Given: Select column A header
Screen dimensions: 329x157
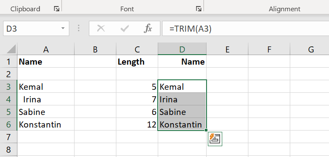Looking at the screenshot, I should (46, 49).
